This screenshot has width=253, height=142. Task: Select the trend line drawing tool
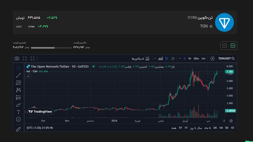[x=19, y=75]
